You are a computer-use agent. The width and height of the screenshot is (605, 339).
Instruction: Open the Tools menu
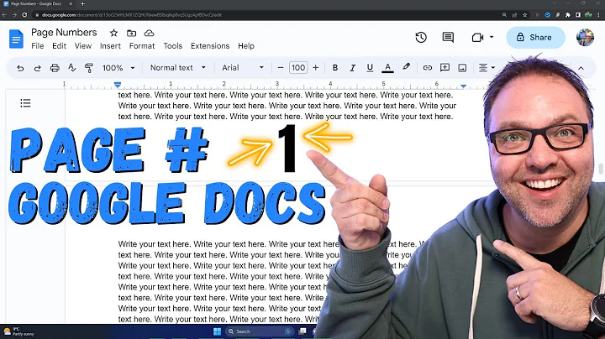click(x=172, y=46)
